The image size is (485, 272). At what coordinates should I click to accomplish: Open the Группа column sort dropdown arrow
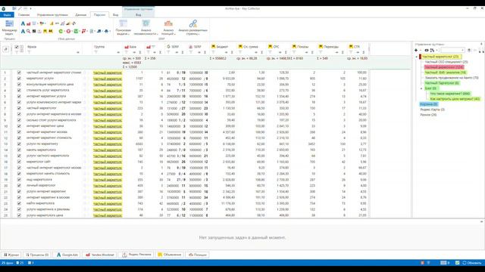(118, 52)
